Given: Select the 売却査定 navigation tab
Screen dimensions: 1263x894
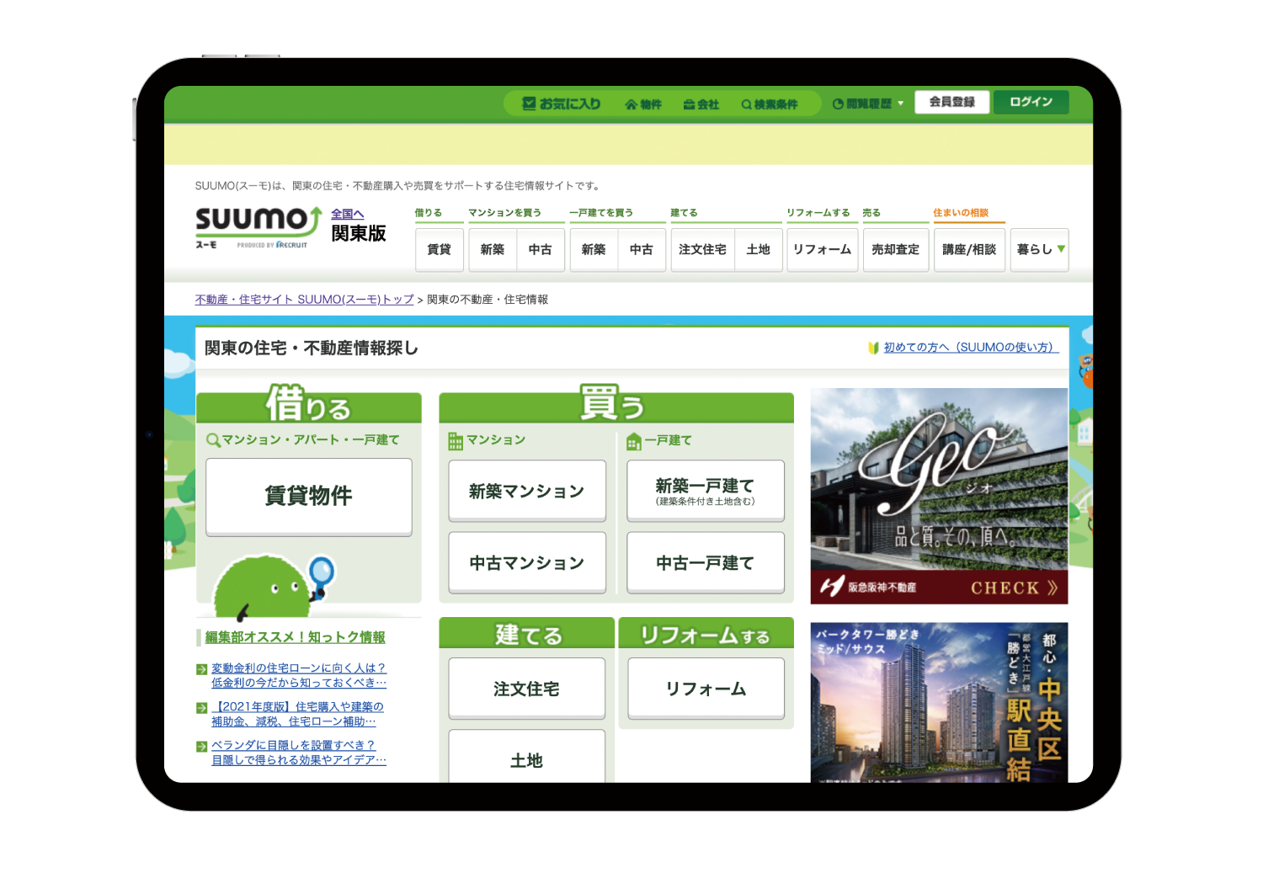Looking at the screenshot, I should pos(896,250).
